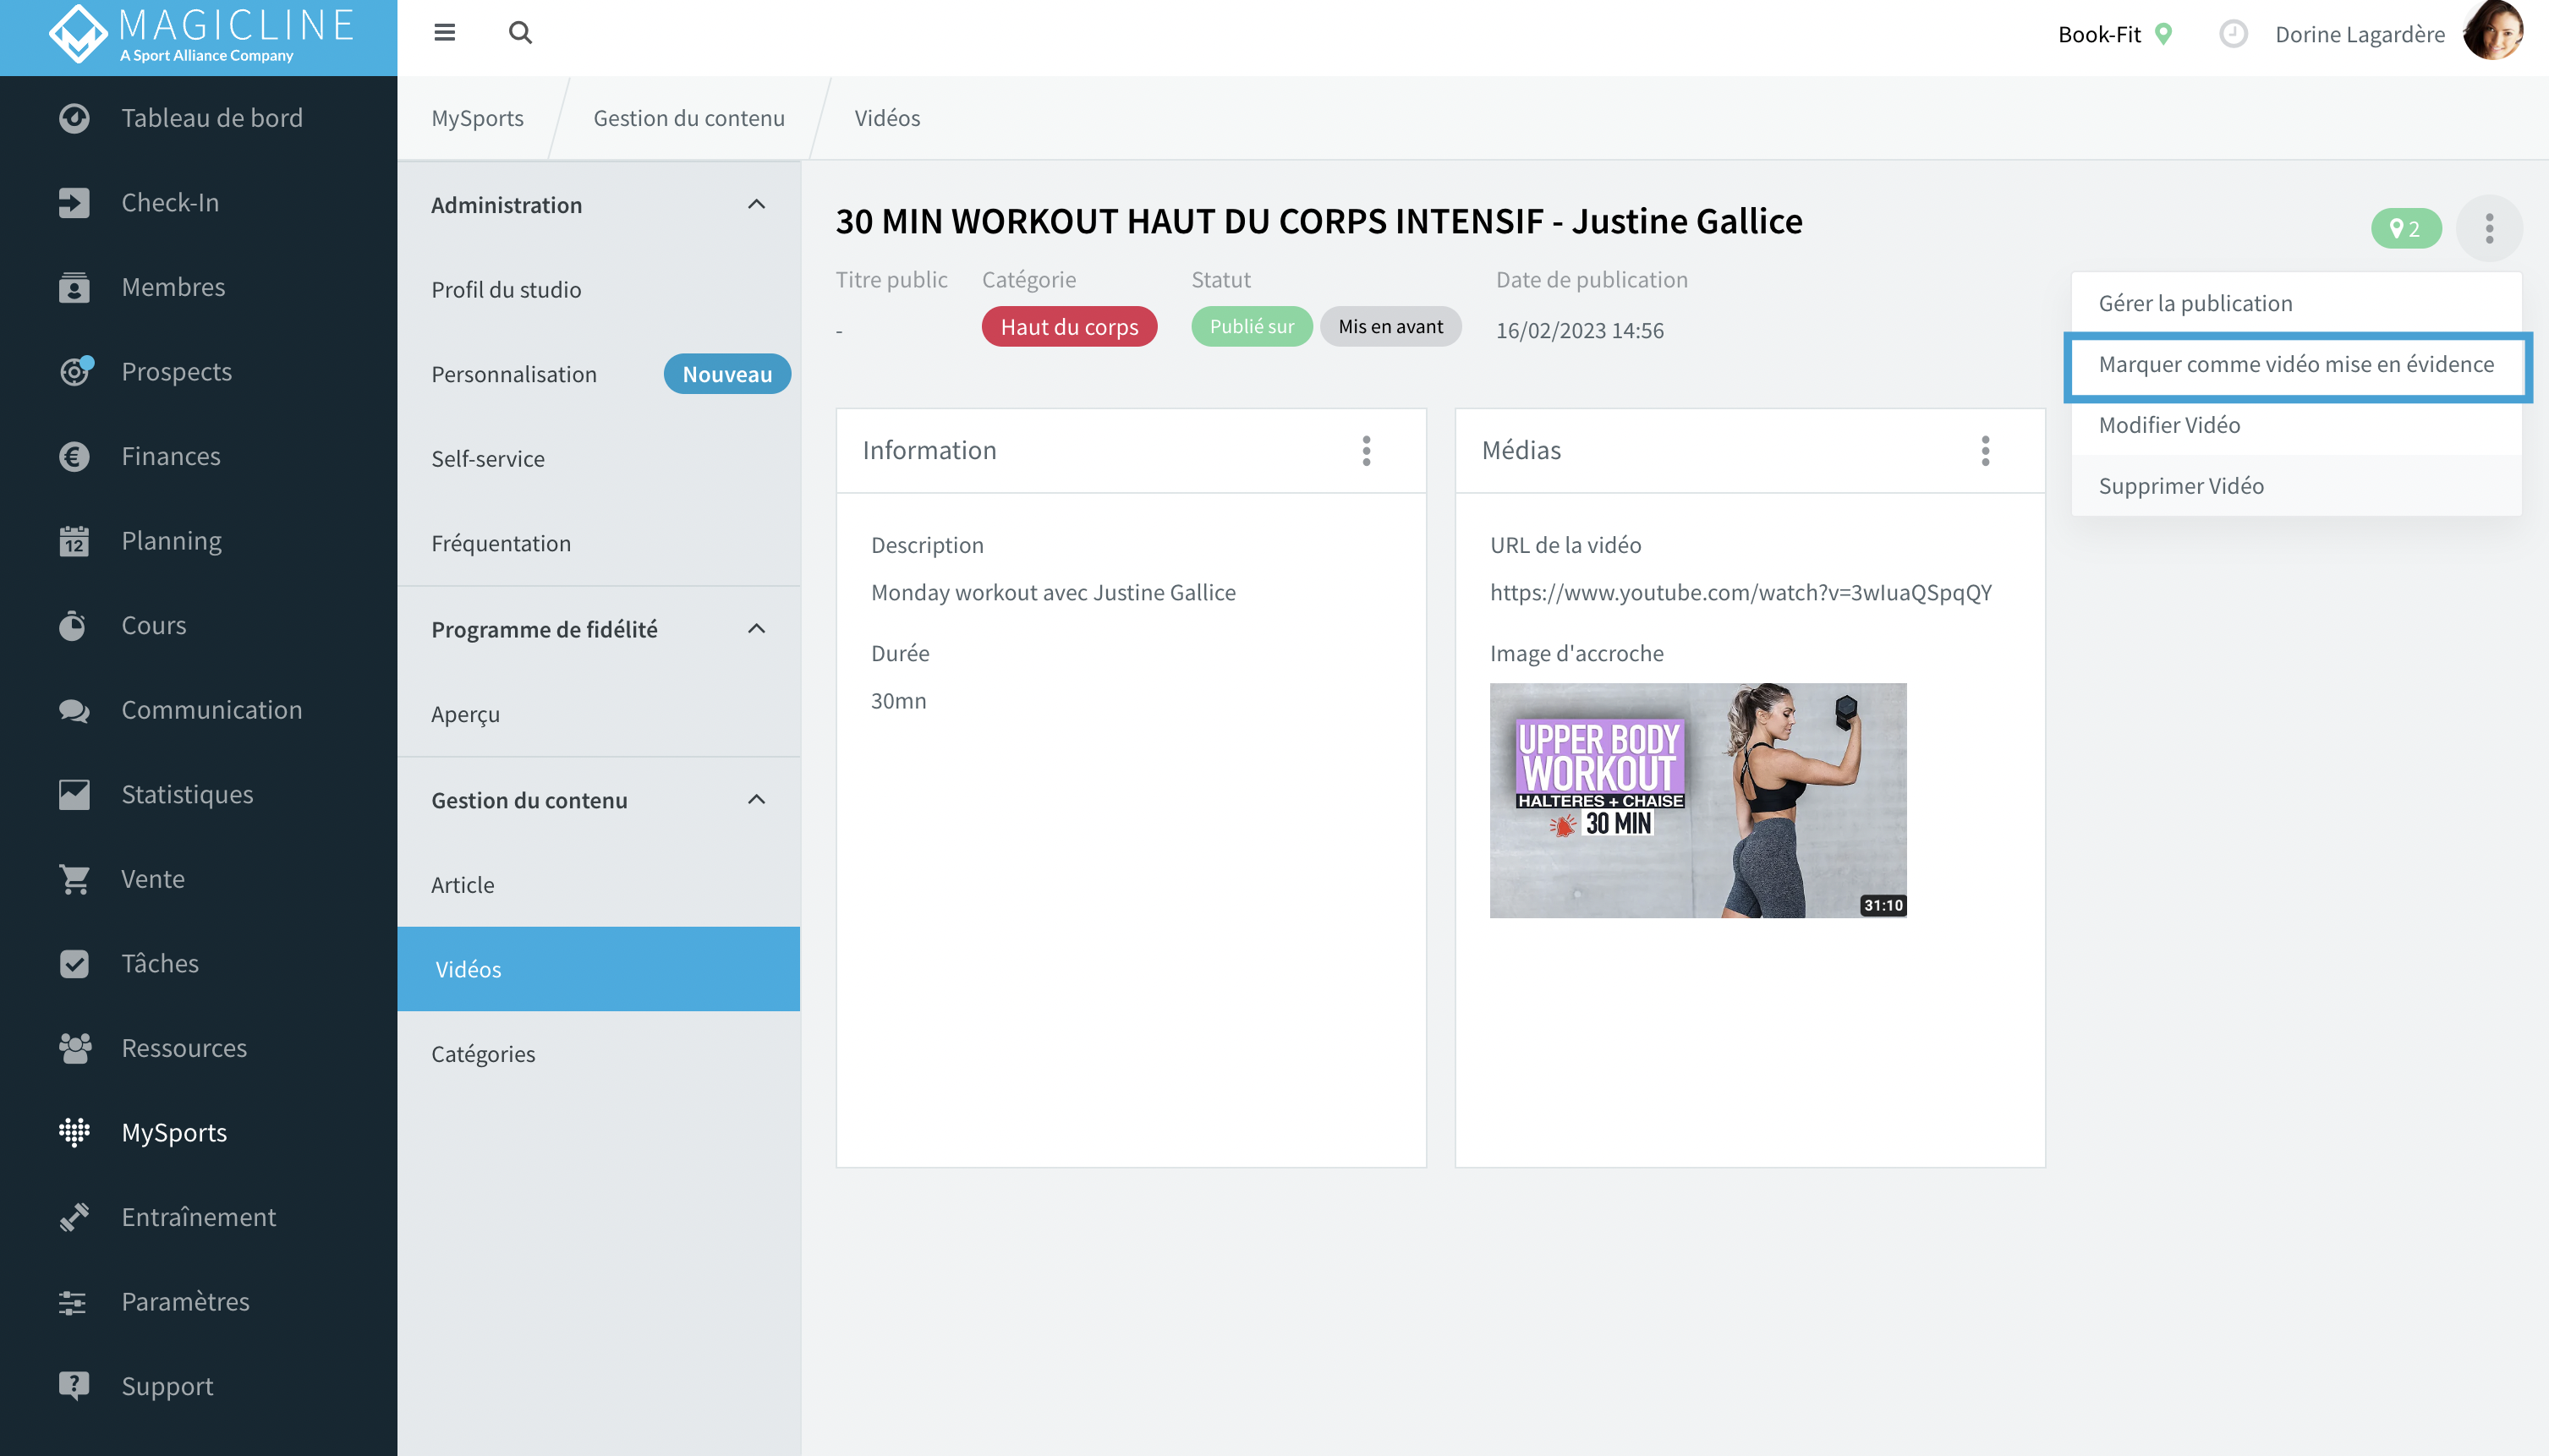Click the Publié sur status tag
The height and width of the screenshot is (1456, 2549).
1252,327
